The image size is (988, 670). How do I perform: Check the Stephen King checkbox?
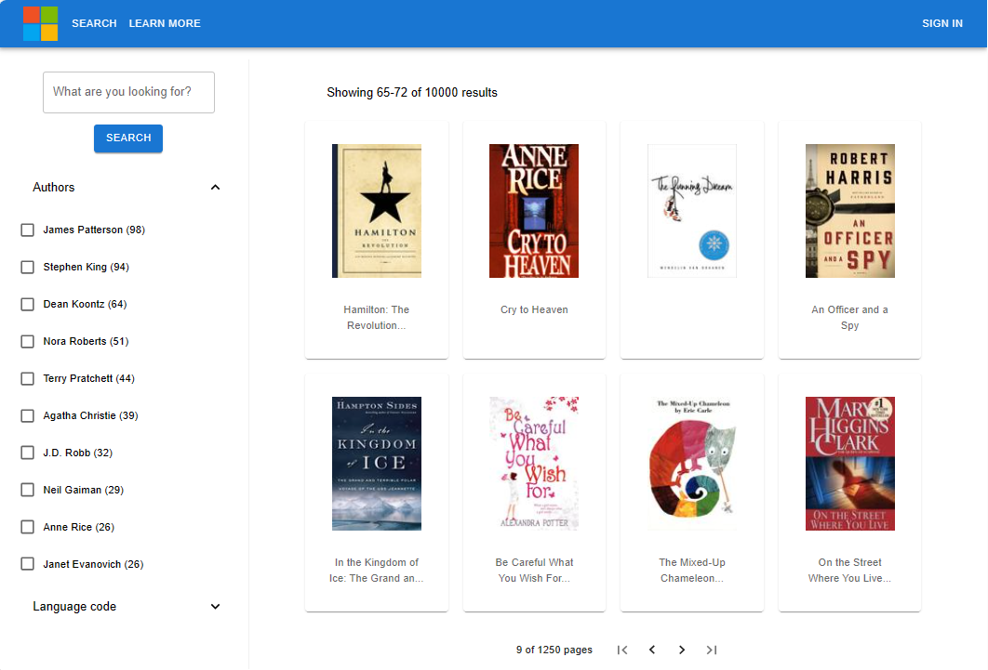(x=27, y=267)
